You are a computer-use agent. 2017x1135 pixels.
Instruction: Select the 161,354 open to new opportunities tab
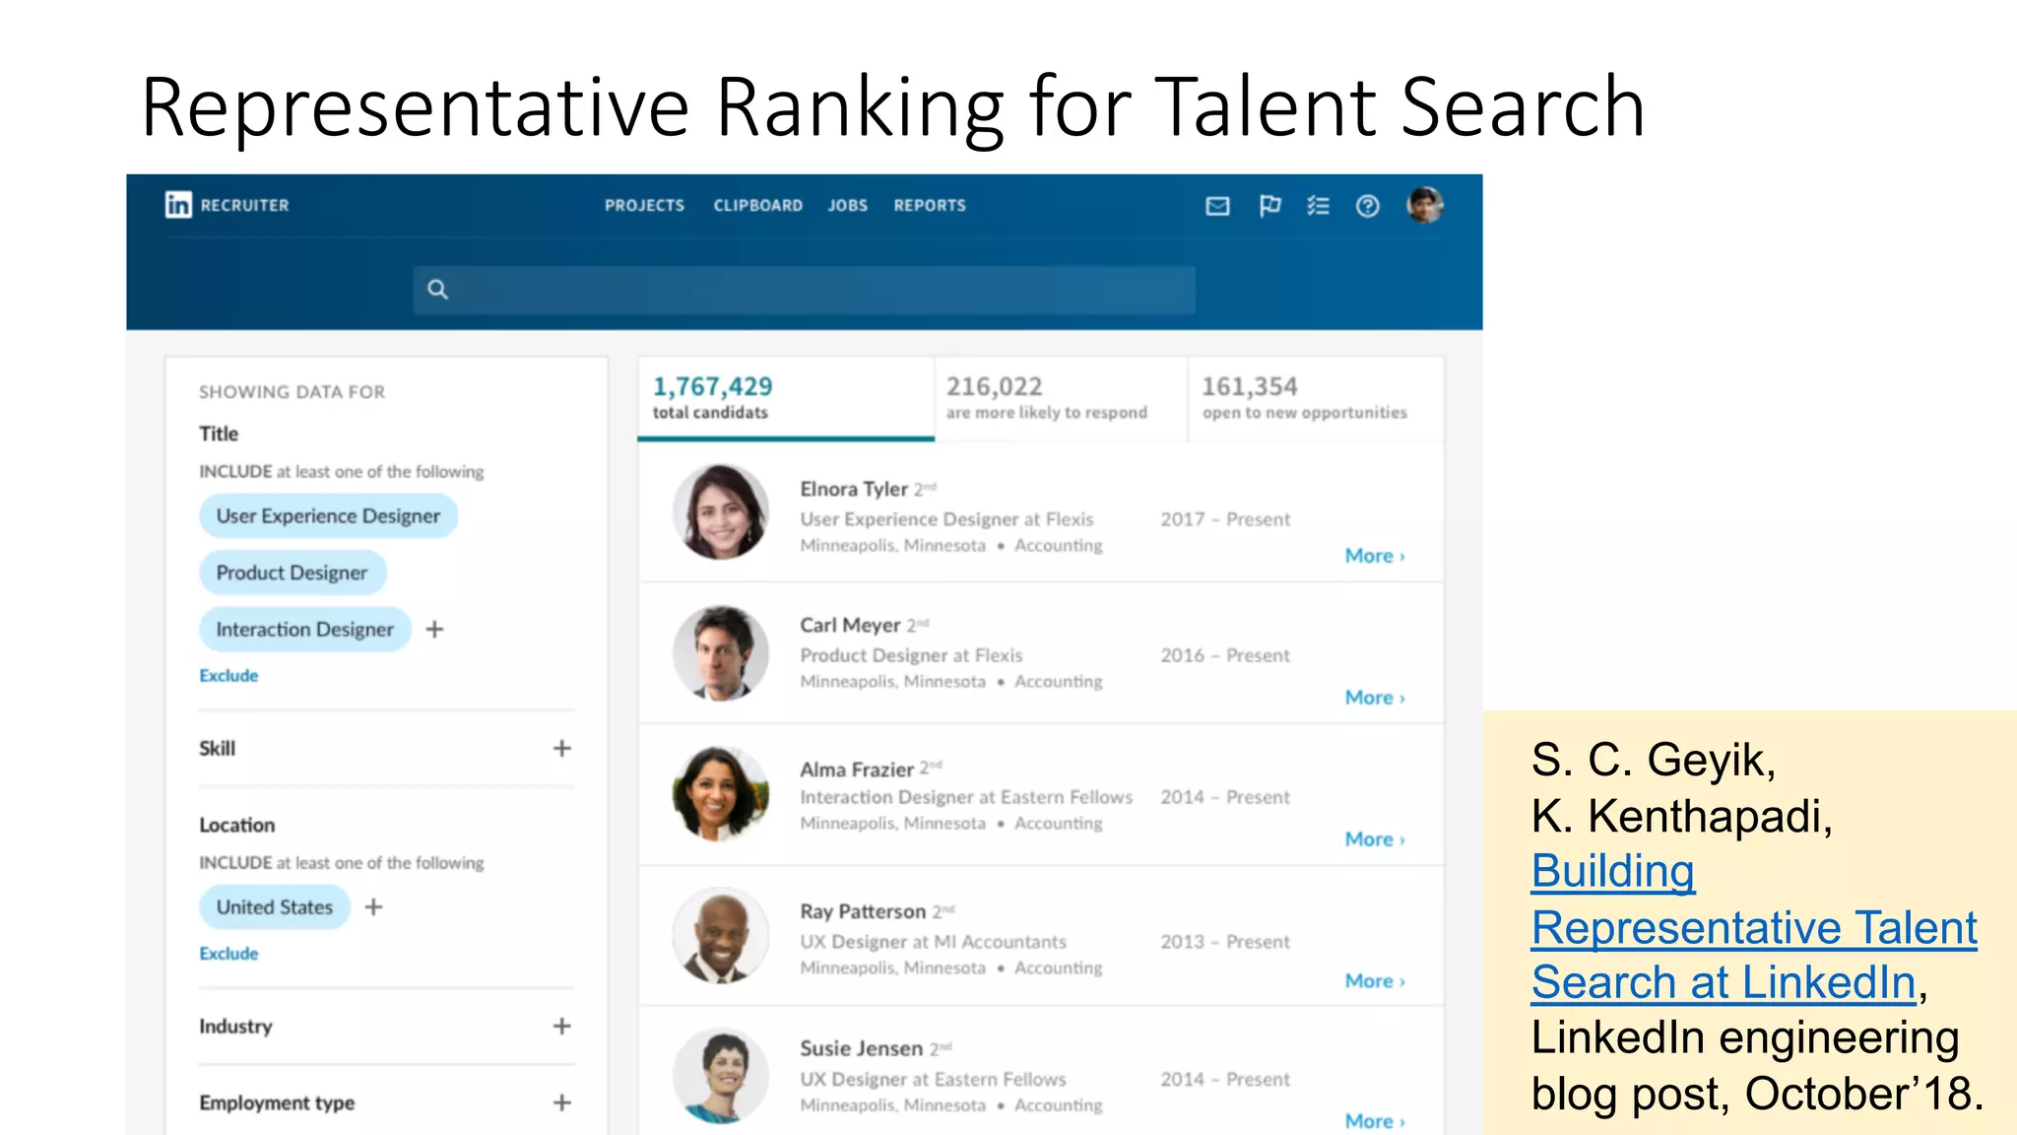pos(1316,398)
